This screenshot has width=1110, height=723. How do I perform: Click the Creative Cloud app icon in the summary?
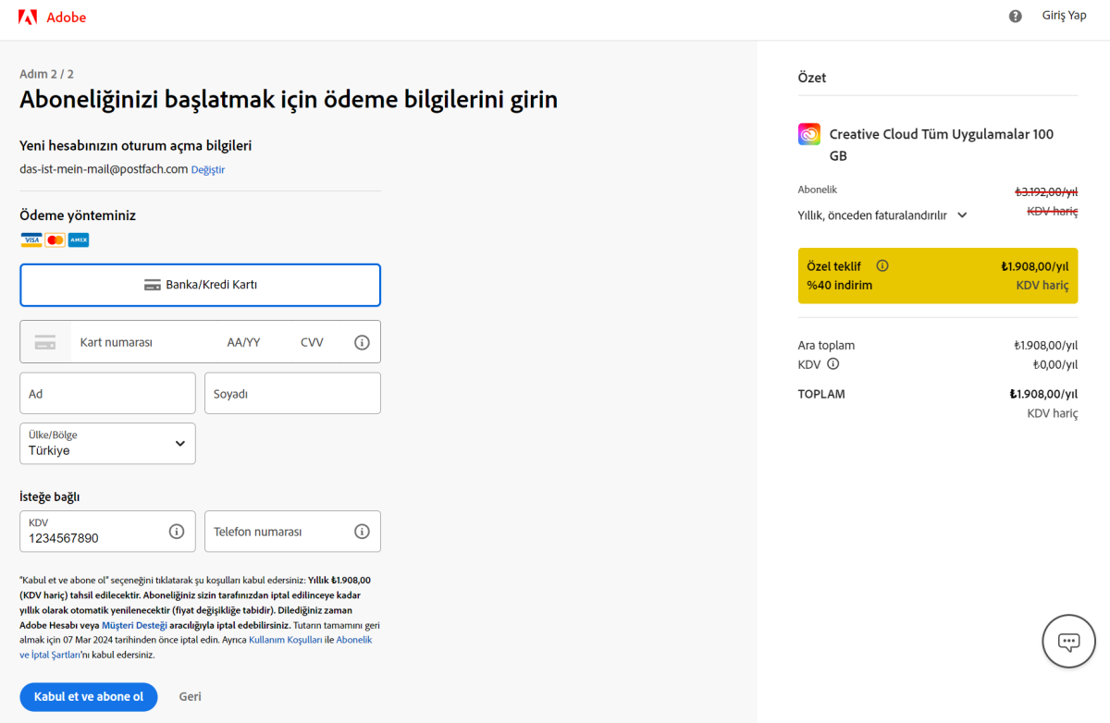pos(808,133)
